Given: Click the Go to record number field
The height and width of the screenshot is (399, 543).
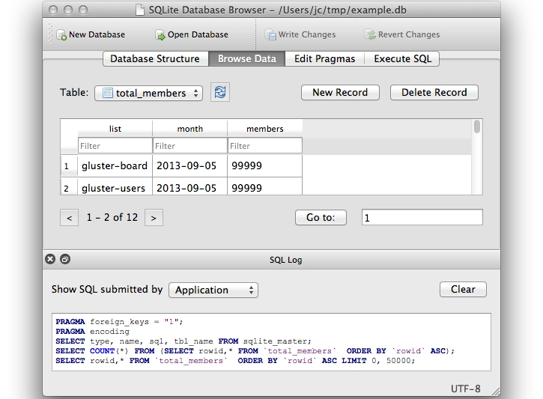Looking at the screenshot, I should (x=422, y=217).
